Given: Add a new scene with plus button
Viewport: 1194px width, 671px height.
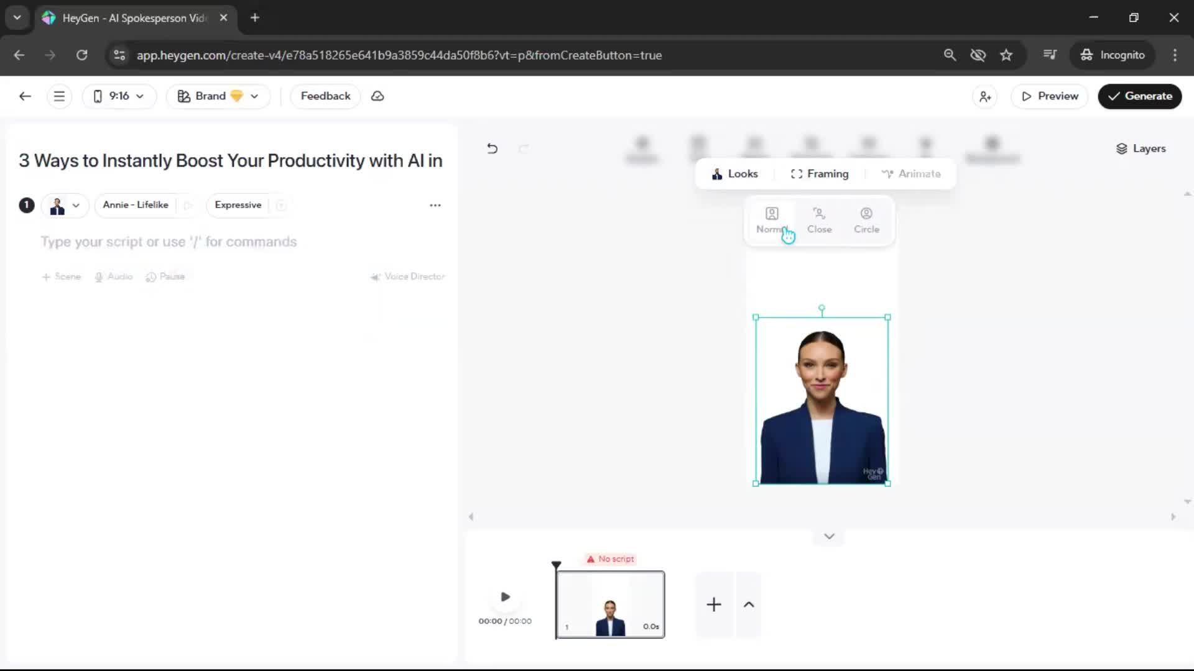Looking at the screenshot, I should [714, 605].
